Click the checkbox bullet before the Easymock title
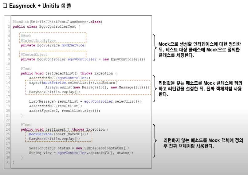248x175 pixels. pyautogui.click(x=5, y=6)
